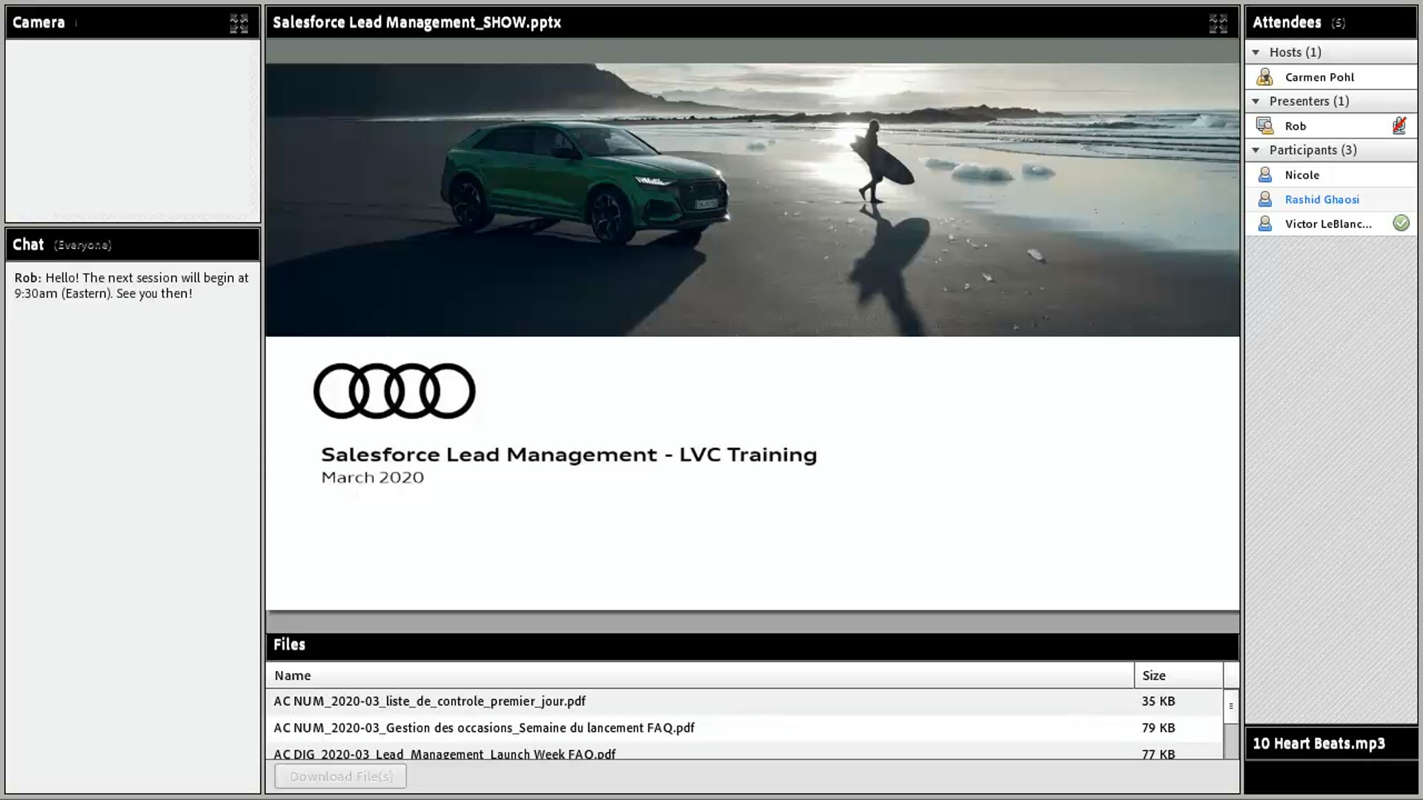
Task: Sort files by the Size column header
Action: coord(1178,676)
